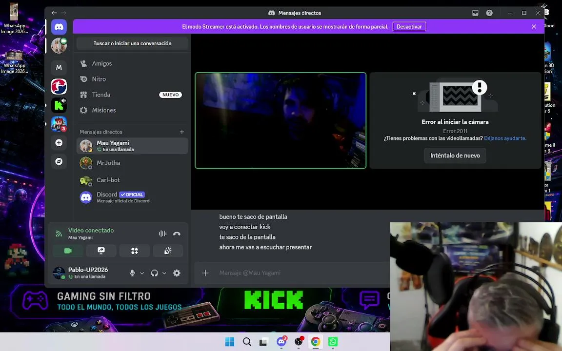562x351 pixels.
Task: Open the Discord inbox icon in title bar
Action: (475, 13)
